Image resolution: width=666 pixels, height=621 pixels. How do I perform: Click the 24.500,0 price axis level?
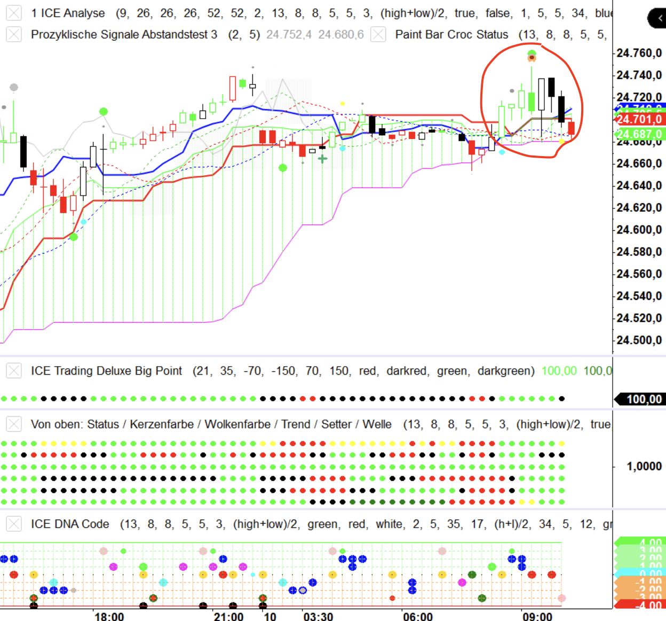[639, 340]
